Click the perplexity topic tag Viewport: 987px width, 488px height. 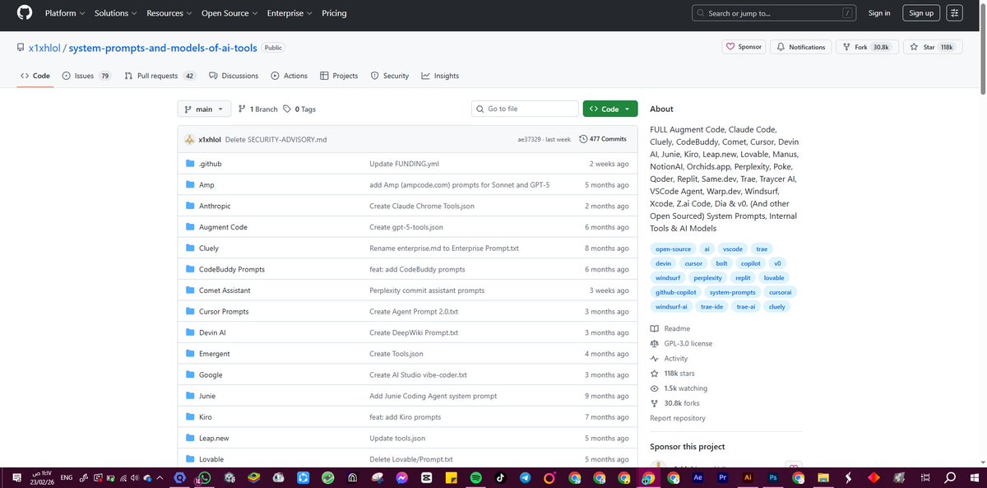click(707, 278)
